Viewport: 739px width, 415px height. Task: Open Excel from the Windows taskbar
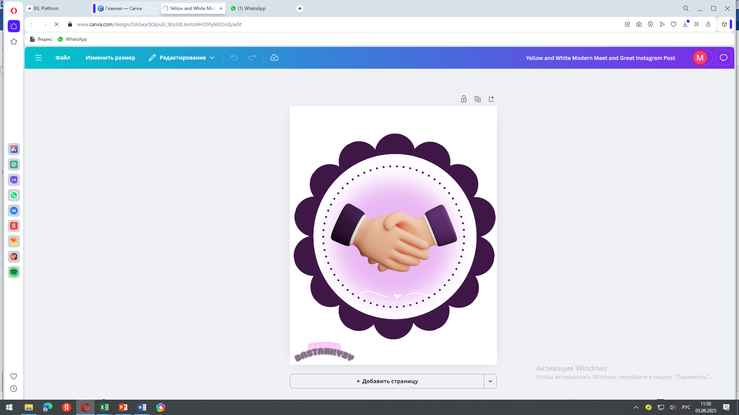click(104, 407)
